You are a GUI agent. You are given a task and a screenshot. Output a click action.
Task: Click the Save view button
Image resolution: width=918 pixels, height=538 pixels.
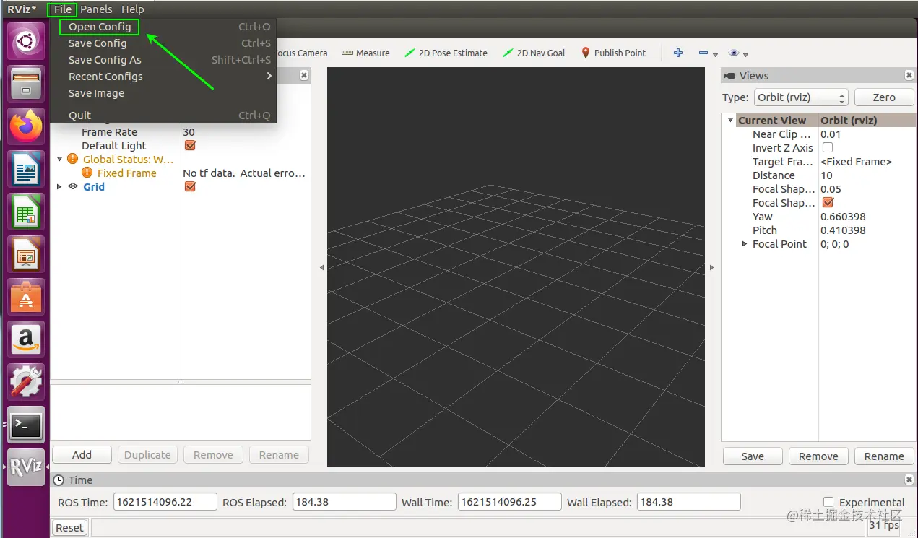click(x=753, y=456)
